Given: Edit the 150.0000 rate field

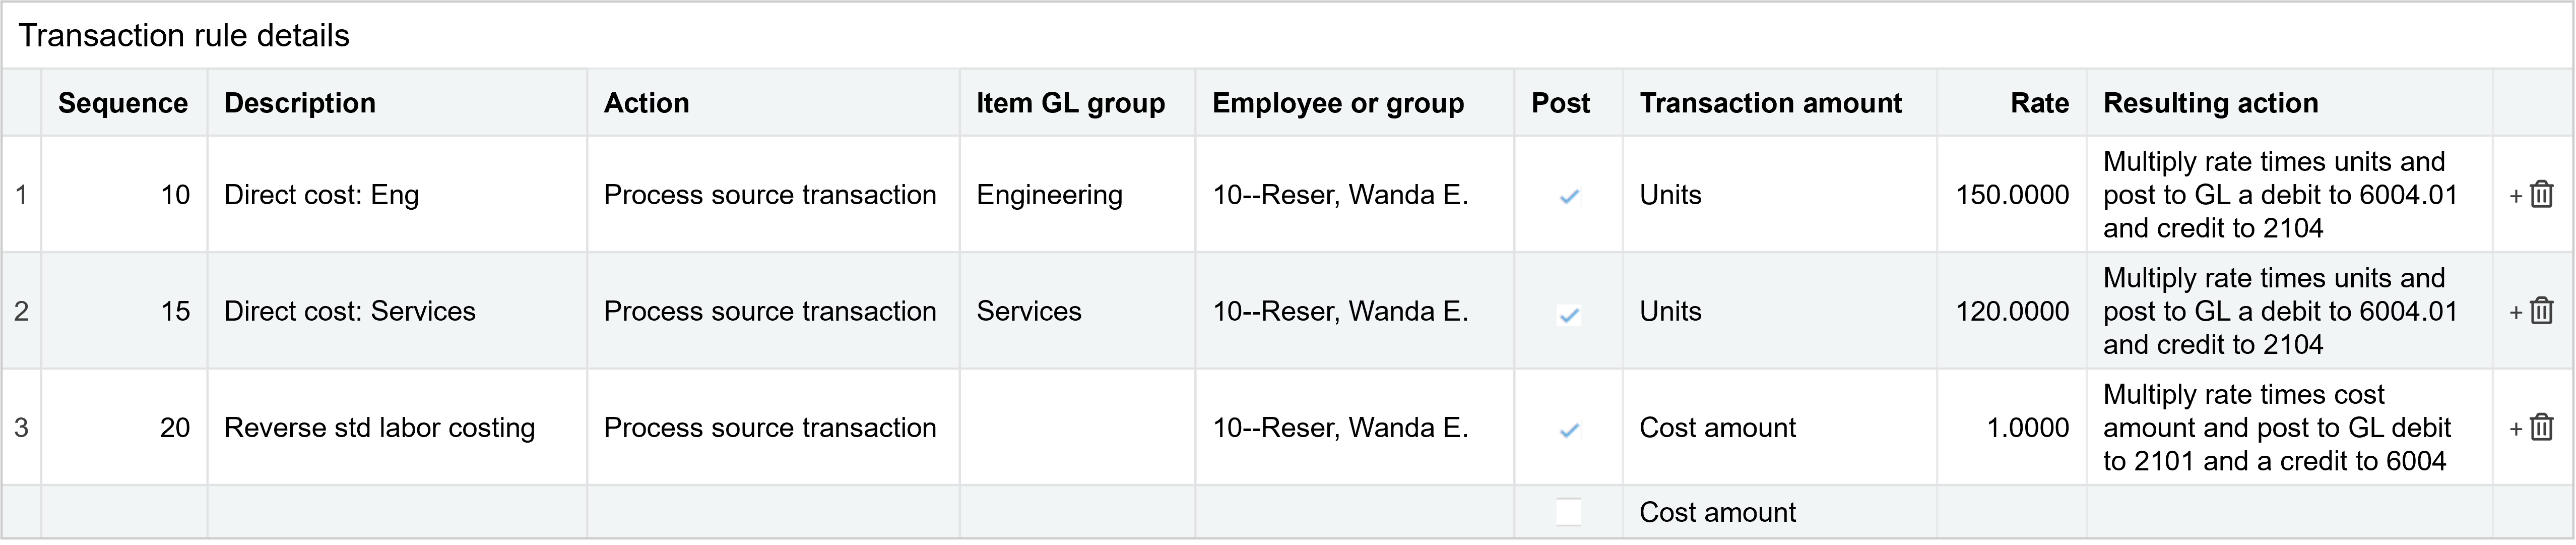Looking at the screenshot, I should [x=2011, y=195].
